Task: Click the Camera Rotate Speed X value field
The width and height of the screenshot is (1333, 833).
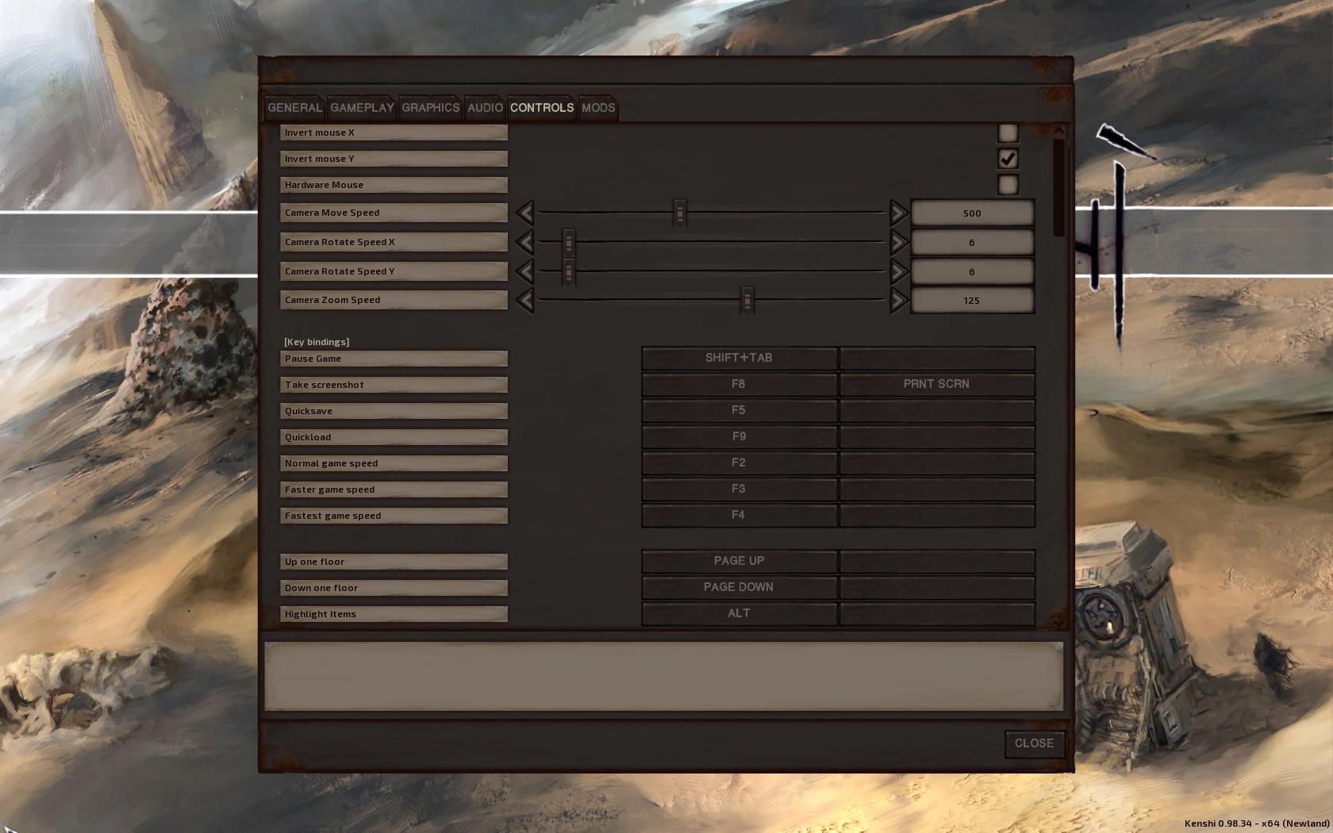Action: click(972, 242)
